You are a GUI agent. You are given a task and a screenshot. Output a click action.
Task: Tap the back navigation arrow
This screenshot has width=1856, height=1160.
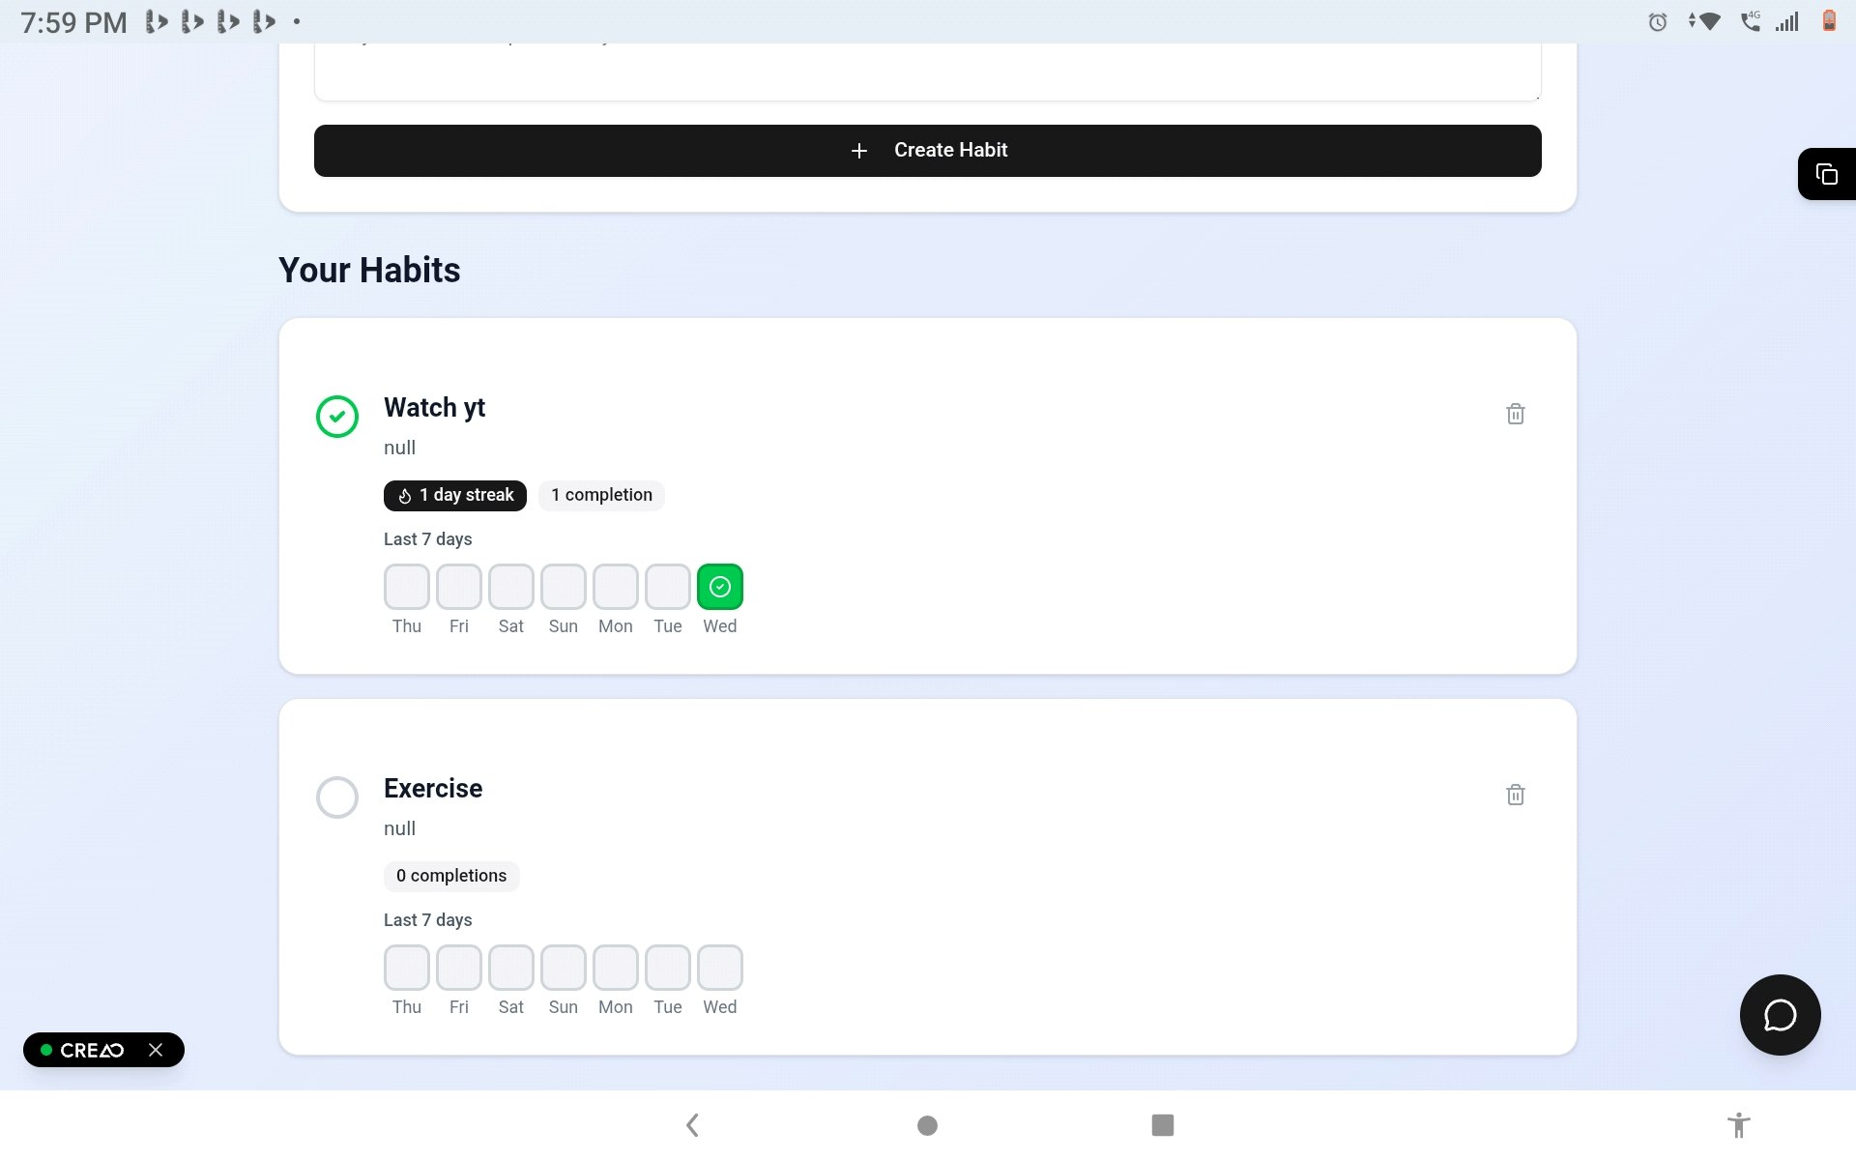coord(692,1125)
